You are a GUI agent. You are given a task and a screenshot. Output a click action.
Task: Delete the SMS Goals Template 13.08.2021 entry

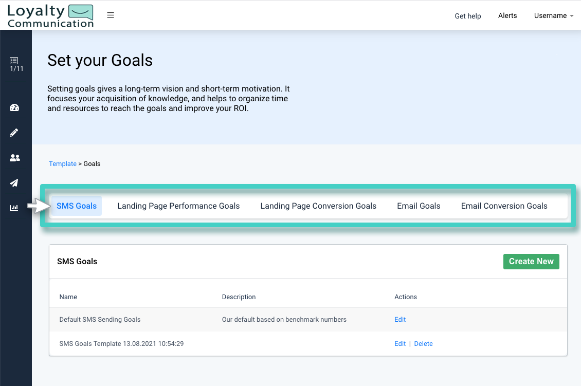click(x=423, y=343)
